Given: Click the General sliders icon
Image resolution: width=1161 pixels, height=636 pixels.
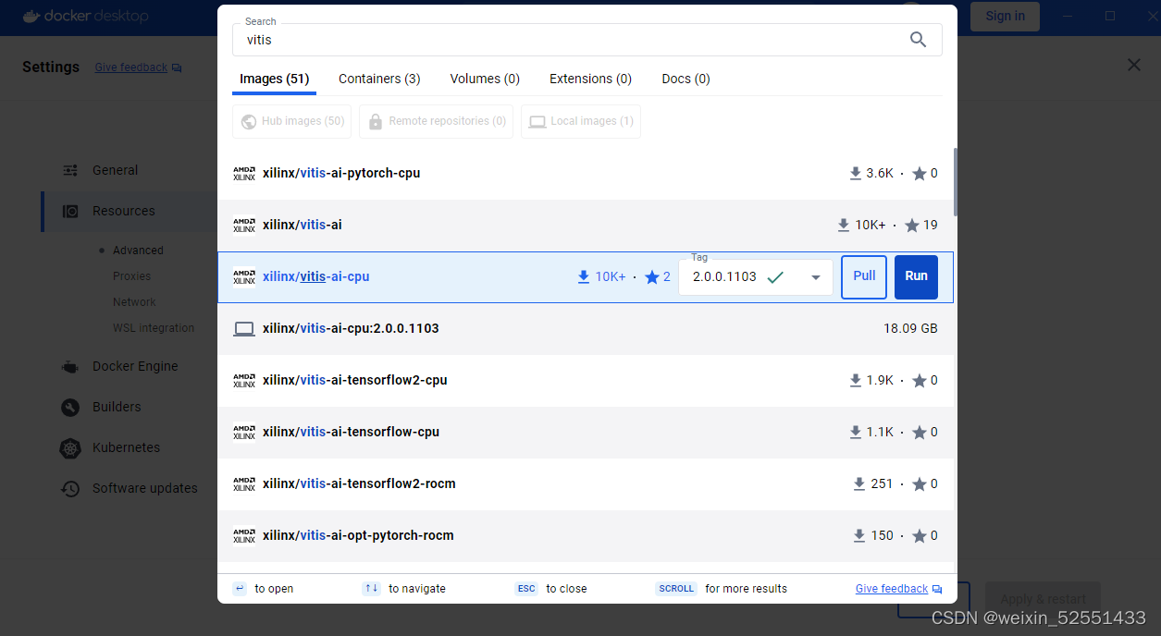Looking at the screenshot, I should tap(70, 170).
